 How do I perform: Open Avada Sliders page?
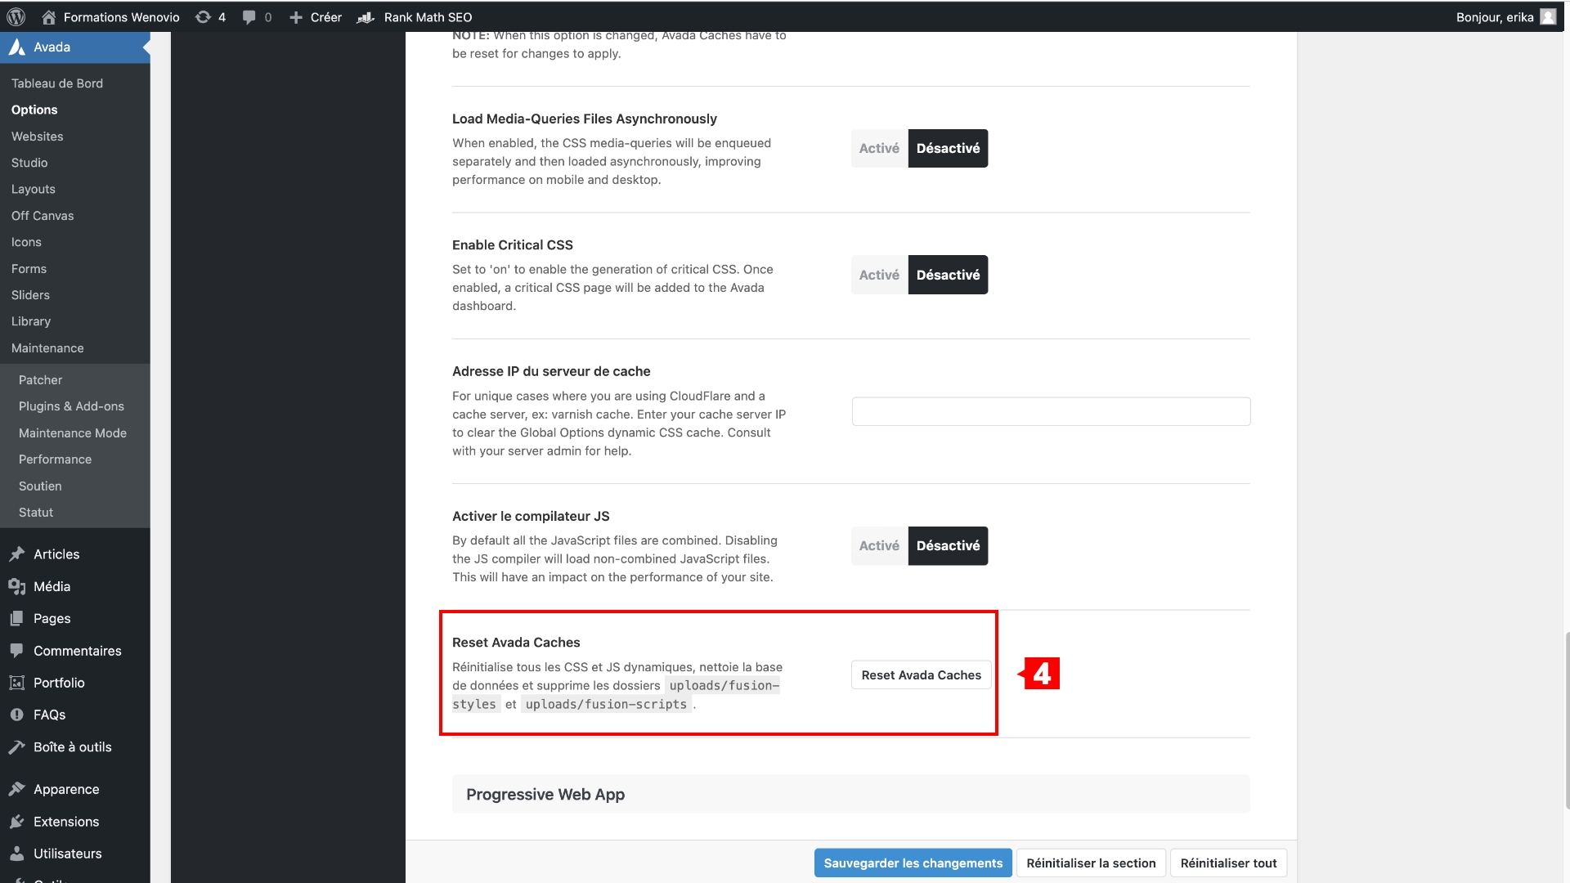[30, 295]
